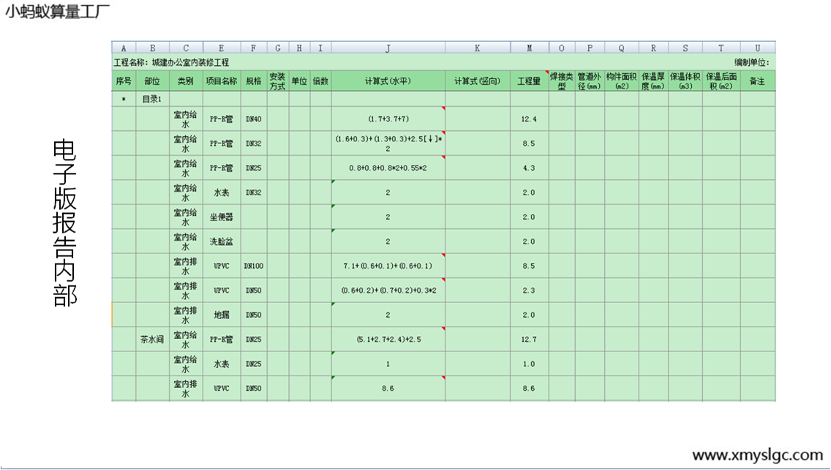Select column J header
Image resolution: width=831 pixels, height=470 pixels.
coord(388,48)
